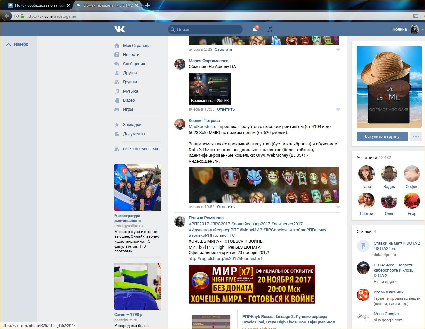Reply to the post from вчера в 19:52
The width and height of the screenshot is (425, 329).
226,207
